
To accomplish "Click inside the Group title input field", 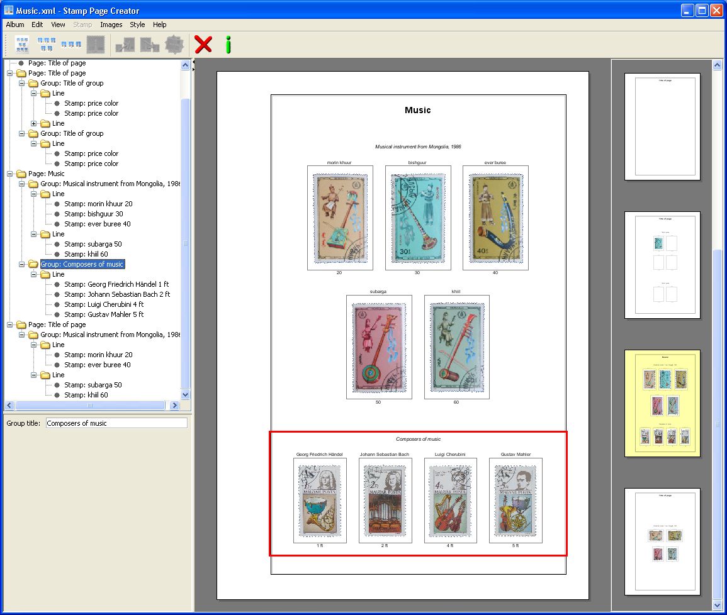I will pyautogui.click(x=116, y=422).
